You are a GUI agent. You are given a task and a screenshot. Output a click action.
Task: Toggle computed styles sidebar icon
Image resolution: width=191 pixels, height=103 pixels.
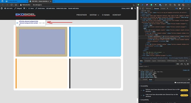[x=188, y=64]
